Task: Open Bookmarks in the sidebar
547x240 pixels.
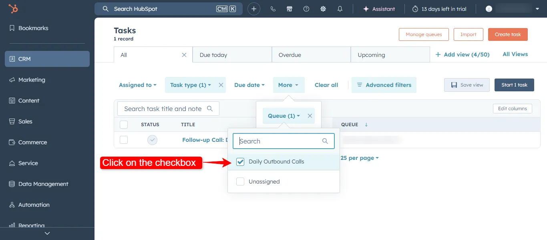Action: [47, 28]
